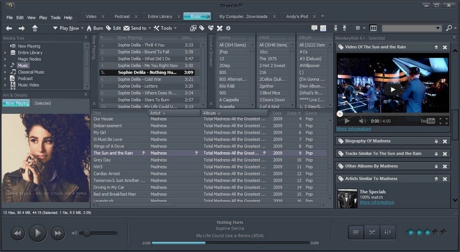Set rating using the fourth star
This screenshot has height=252, width=460.
coord(435,232)
